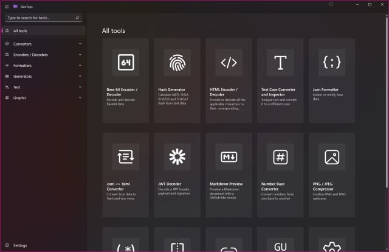Click the DevToys app logo

tap(15, 7)
